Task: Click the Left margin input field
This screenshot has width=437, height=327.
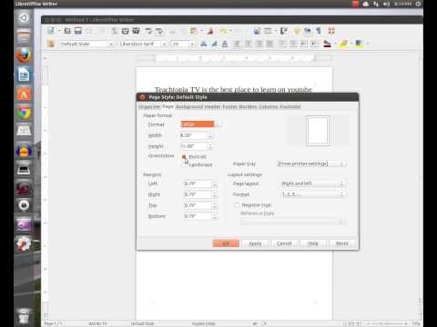Action: pos(198,183)
